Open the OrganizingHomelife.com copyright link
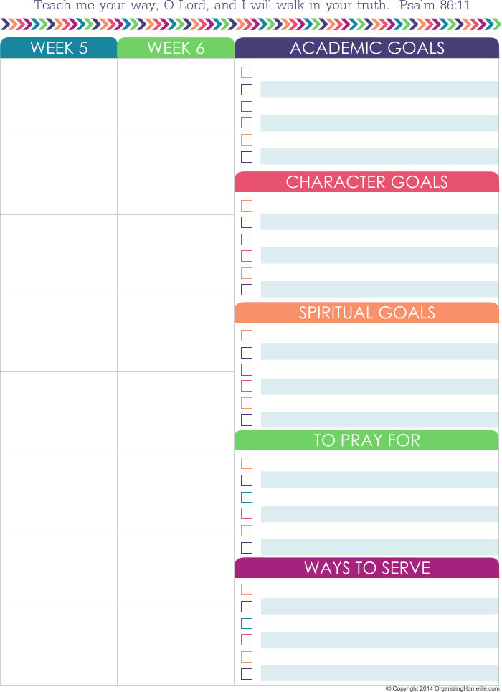This screenshot has height=692, width=502. 443,688
